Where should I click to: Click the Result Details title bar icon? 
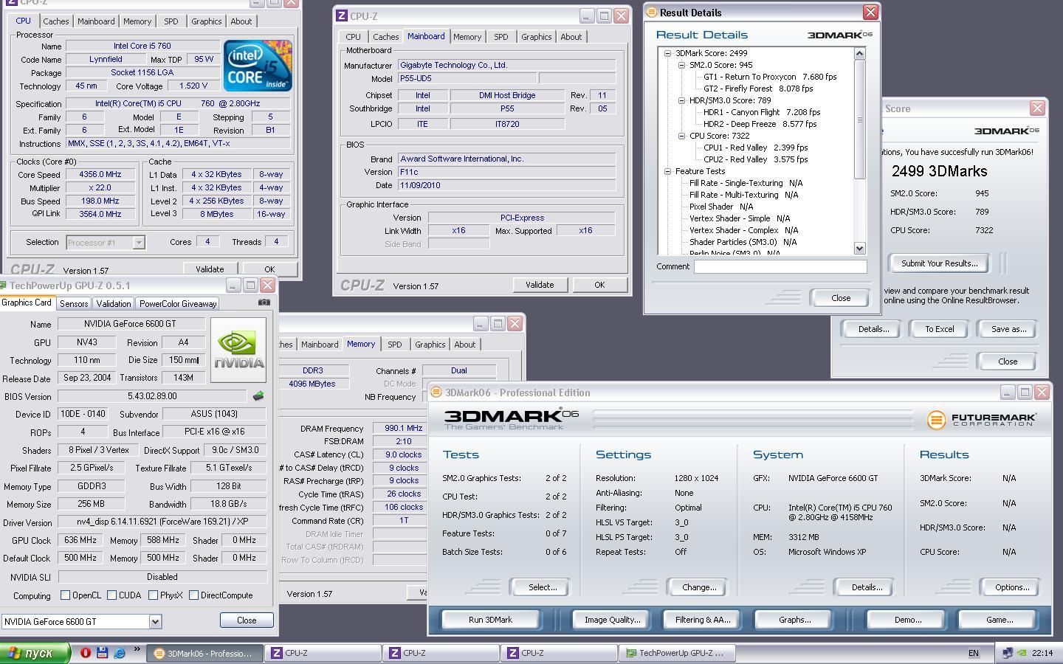coord(651,13)
